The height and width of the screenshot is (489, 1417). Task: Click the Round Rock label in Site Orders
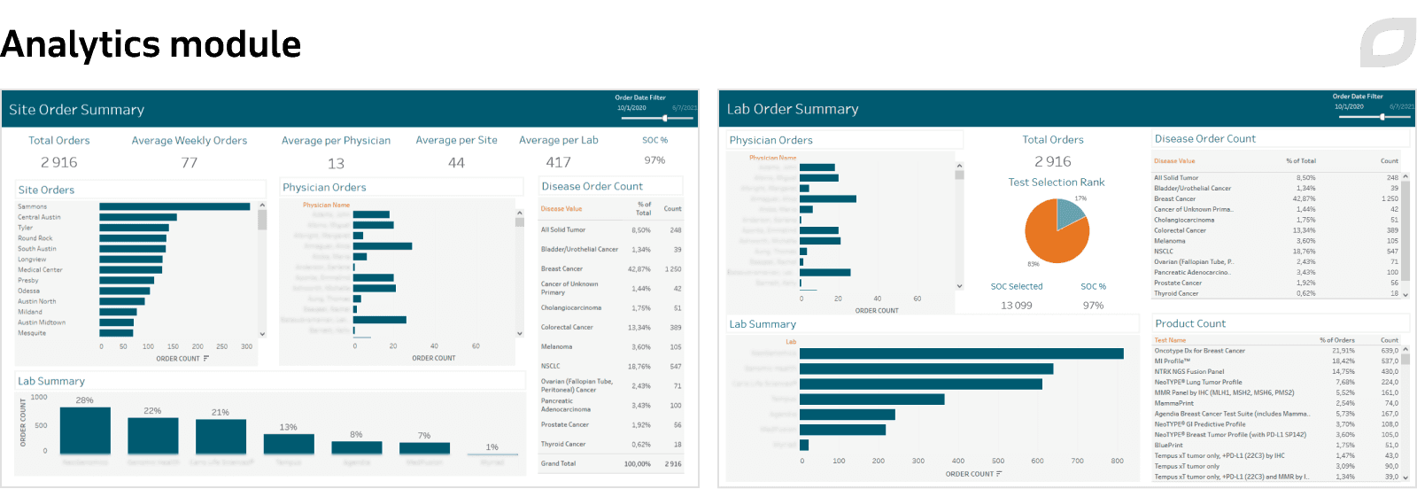(x=35, y=238)
